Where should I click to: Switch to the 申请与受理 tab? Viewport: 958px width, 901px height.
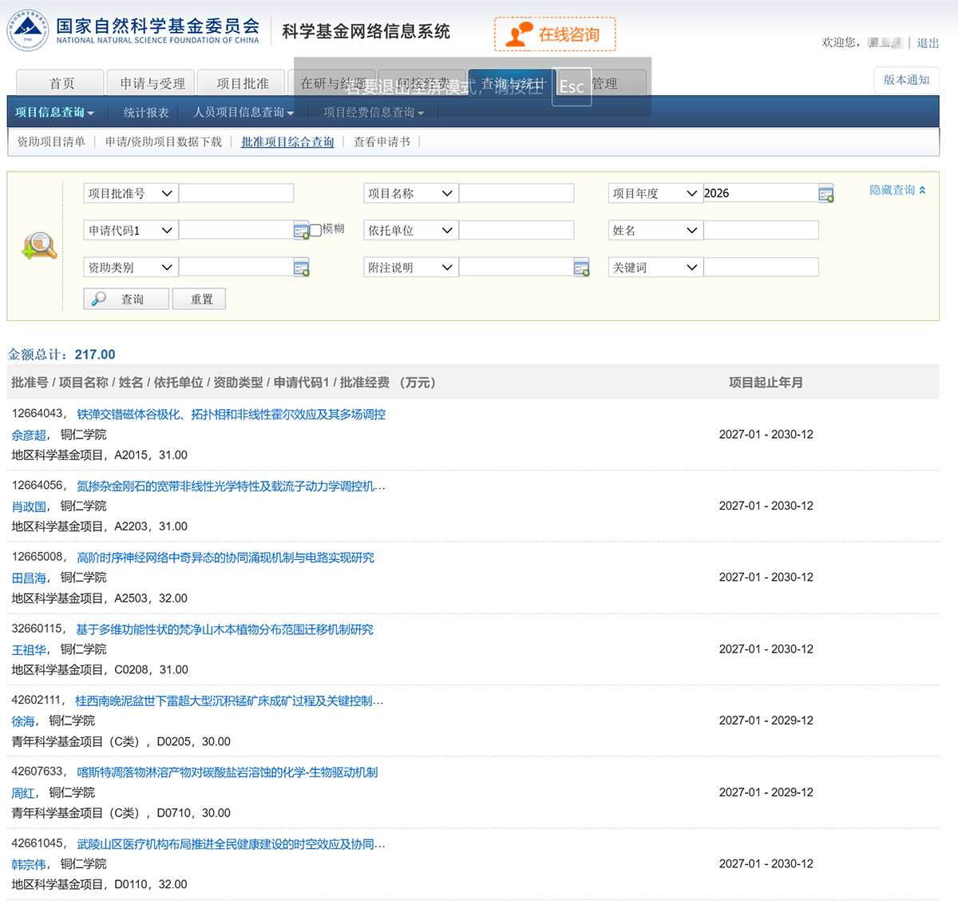[x=152, y=83]
